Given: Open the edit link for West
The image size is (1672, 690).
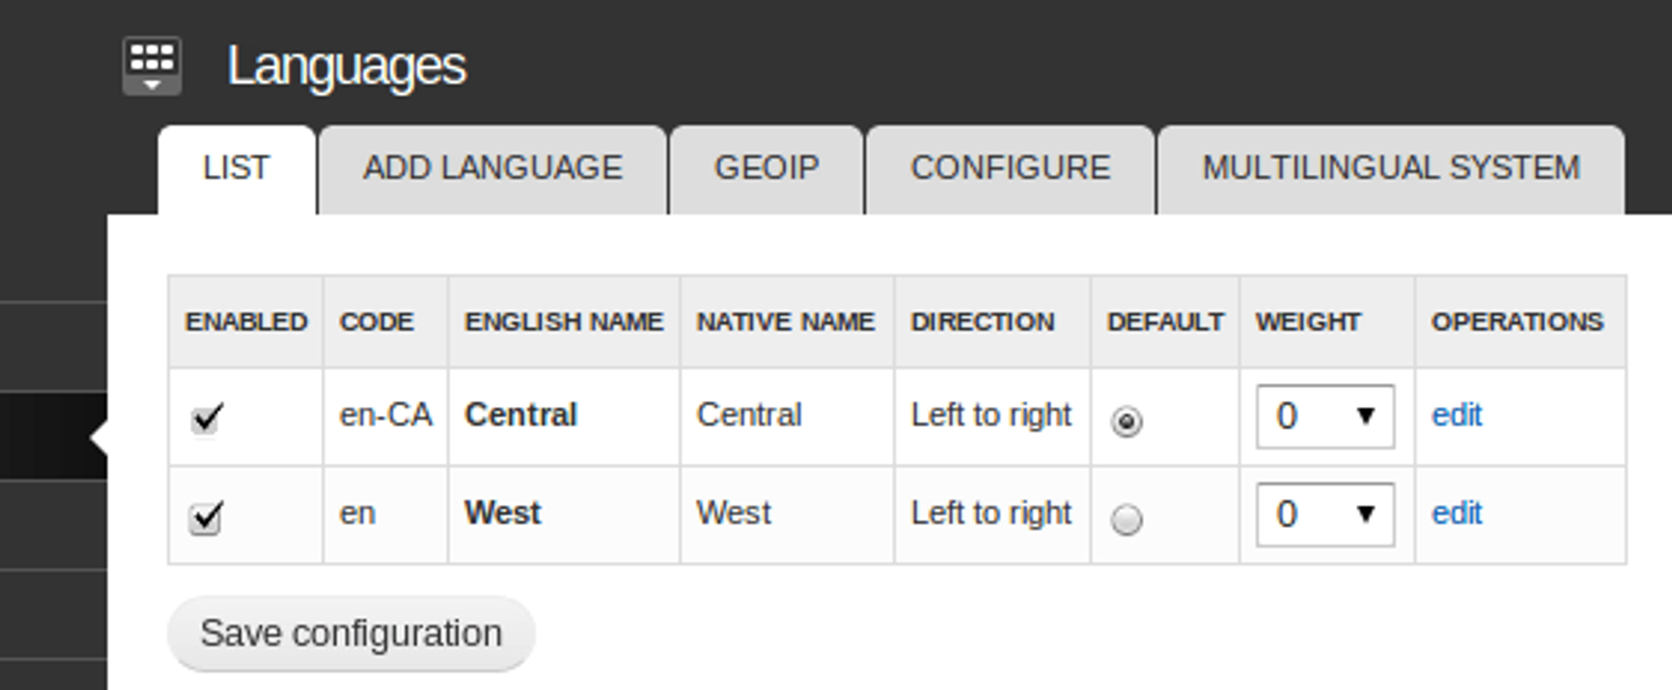Looking at the screenshot, I should point(1456,514).
